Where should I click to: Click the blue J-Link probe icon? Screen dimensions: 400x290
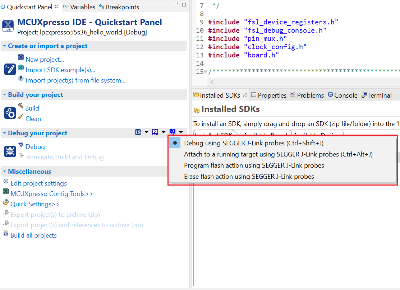(x=173, y=132)
